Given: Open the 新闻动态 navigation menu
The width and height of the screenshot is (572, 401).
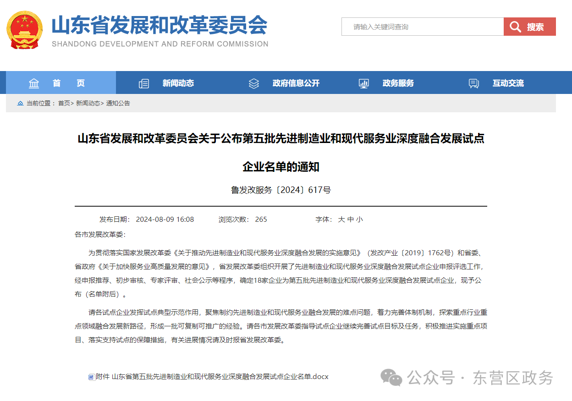Looking at the screenshot, I should [x=178, y=83].
